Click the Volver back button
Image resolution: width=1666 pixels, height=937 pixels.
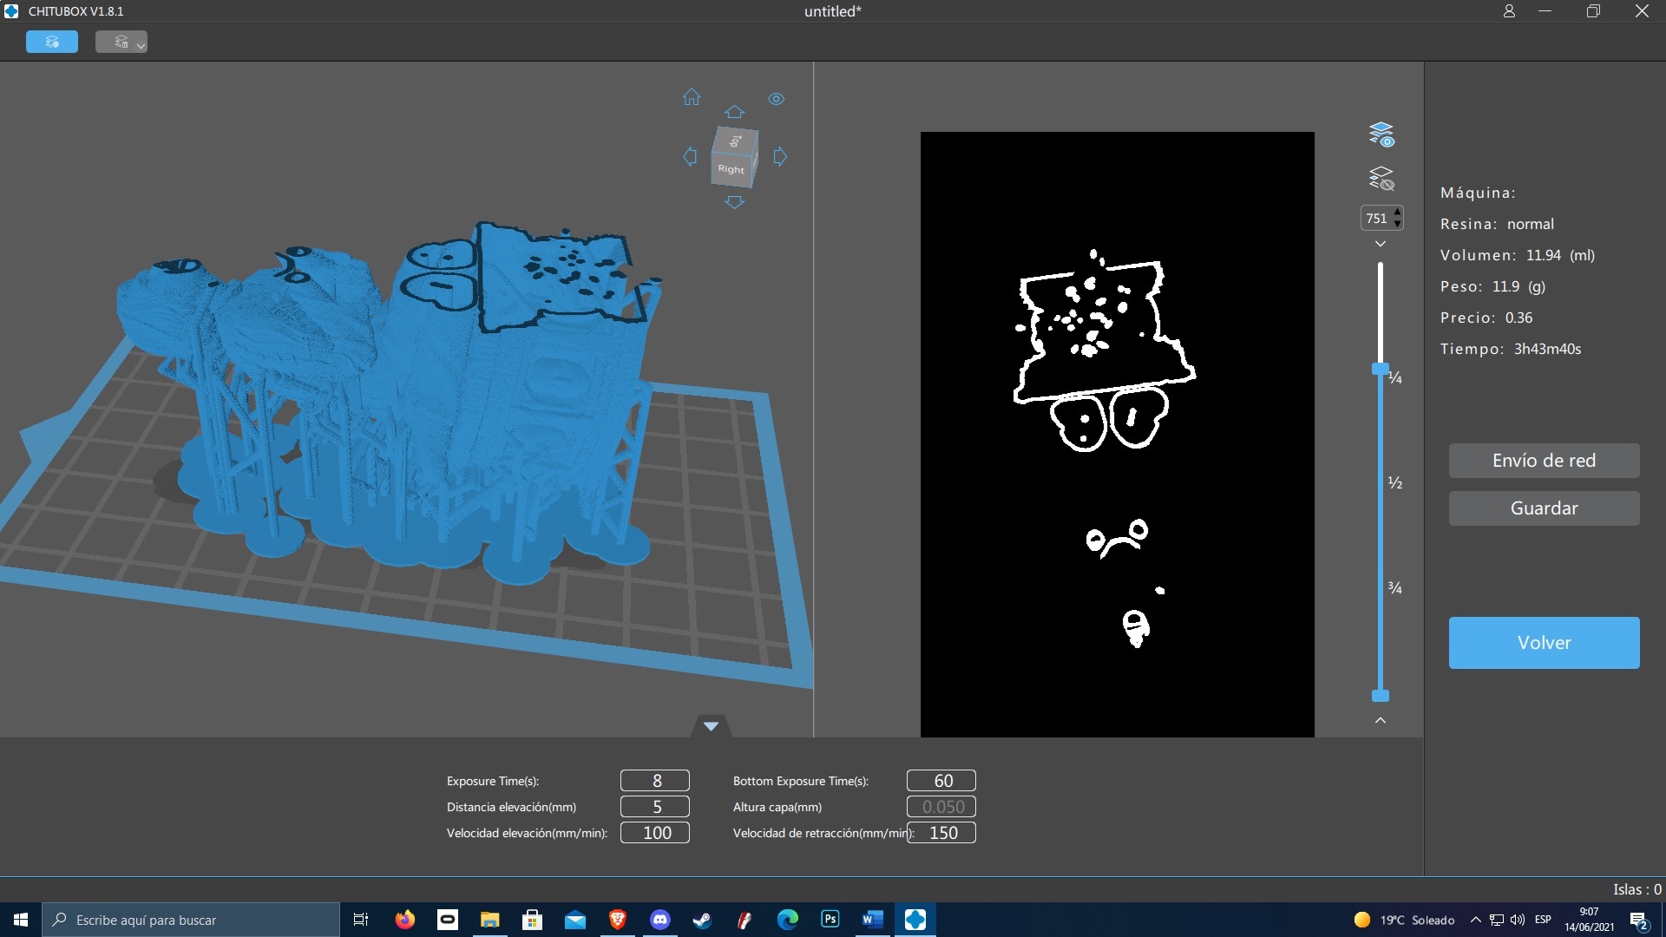[1544, 640]
